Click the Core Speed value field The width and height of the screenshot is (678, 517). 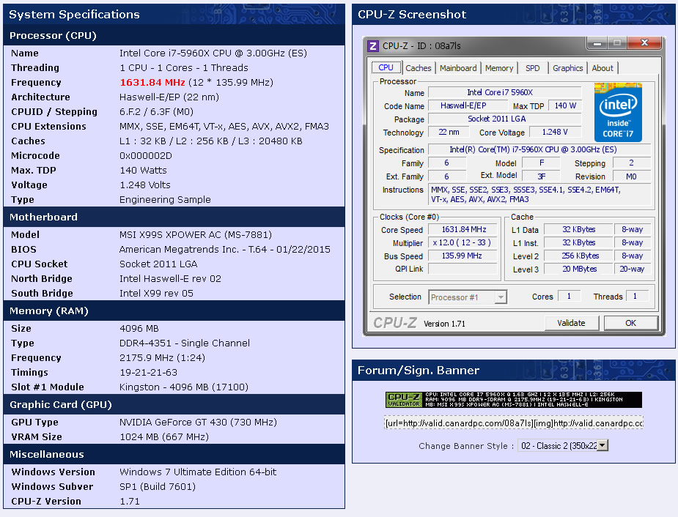[x=463, y=230]
